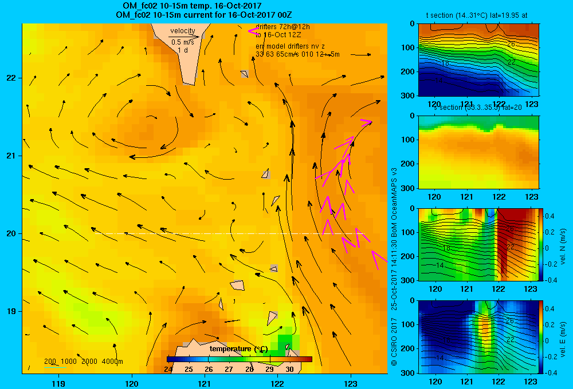
Task: Click the velocity scale arrow in the legend
Action: (x=184, y=37)
